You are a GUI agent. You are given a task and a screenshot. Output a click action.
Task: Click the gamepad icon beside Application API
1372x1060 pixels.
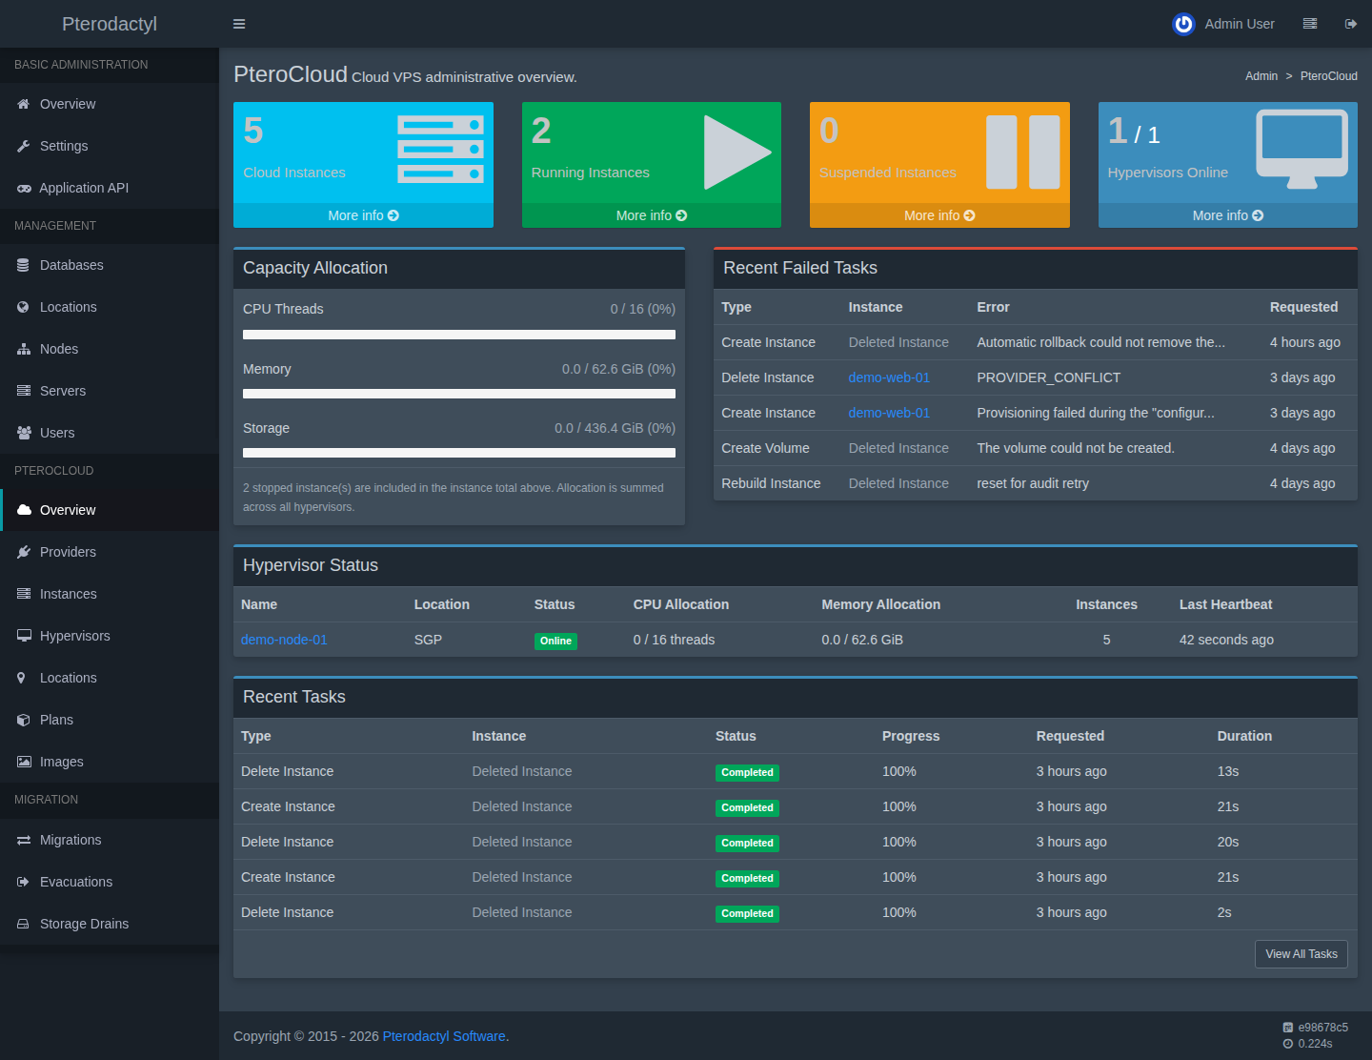pos(24,188)
